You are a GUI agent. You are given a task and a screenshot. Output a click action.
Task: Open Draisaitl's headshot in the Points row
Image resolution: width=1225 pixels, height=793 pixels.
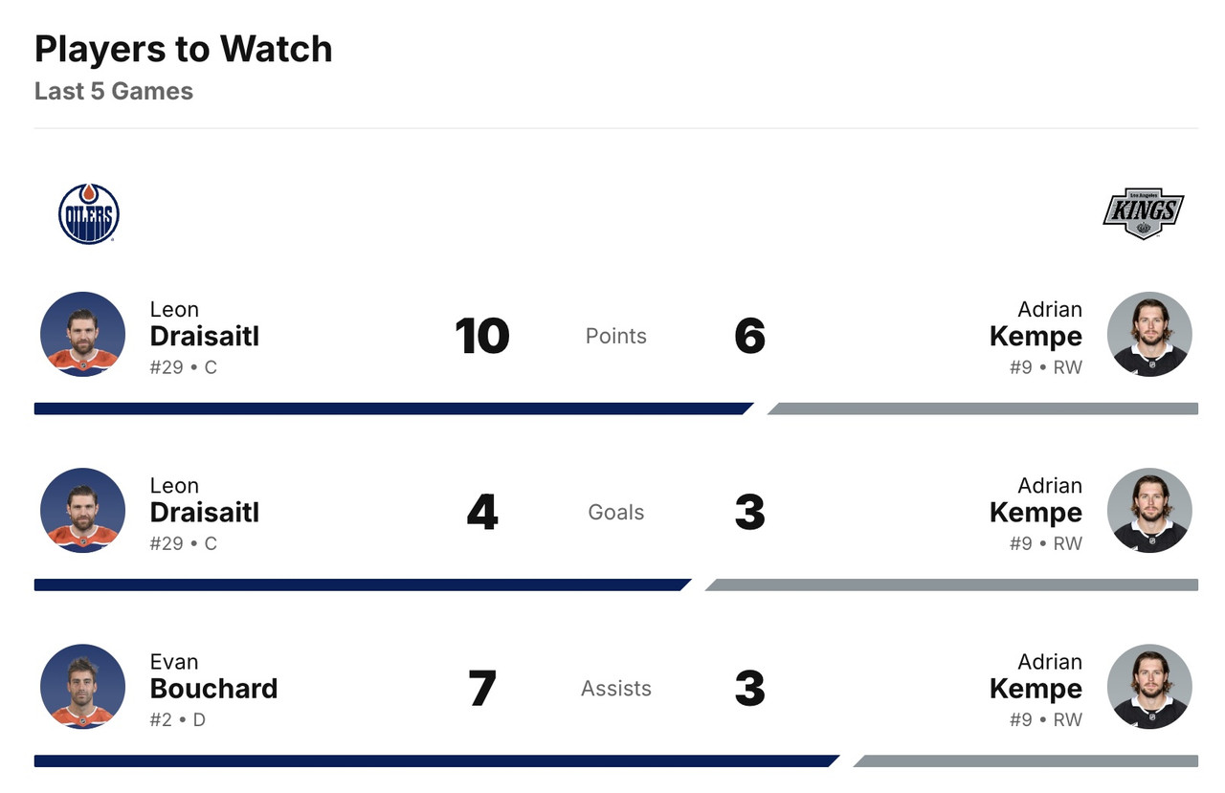pos(82,335)
